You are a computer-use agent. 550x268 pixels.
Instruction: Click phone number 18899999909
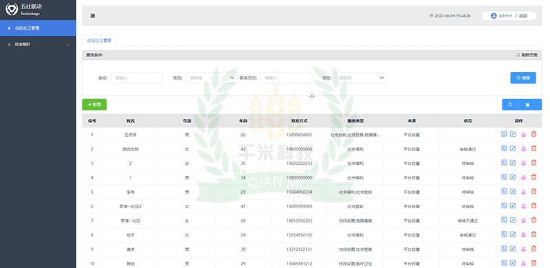click(299, 206)
